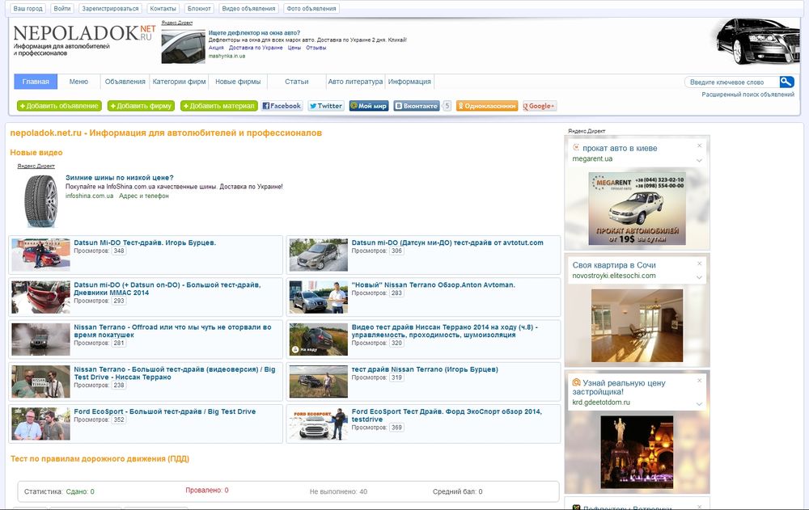Expand the megarent.ua ad options
The image size is (809, 510).
699,160
